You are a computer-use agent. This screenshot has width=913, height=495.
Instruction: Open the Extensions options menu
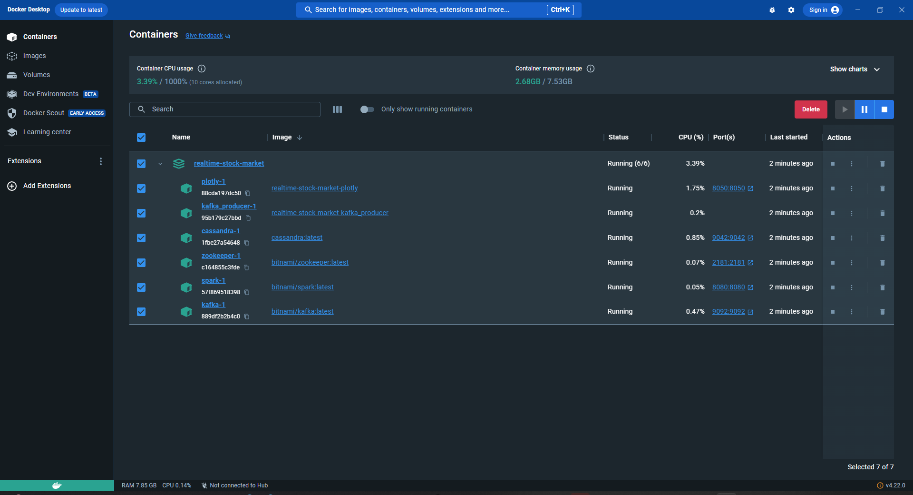(100, 161)
